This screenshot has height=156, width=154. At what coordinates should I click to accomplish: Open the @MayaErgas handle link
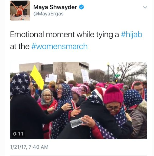click(48, 14)
